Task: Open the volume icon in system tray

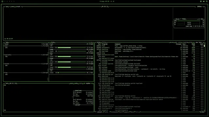Action: tap(204, 1)
